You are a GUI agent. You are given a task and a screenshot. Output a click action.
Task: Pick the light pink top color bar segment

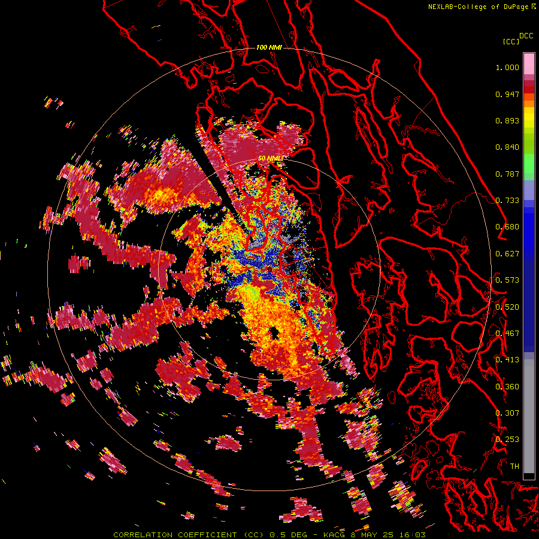[x=529, y=63]
